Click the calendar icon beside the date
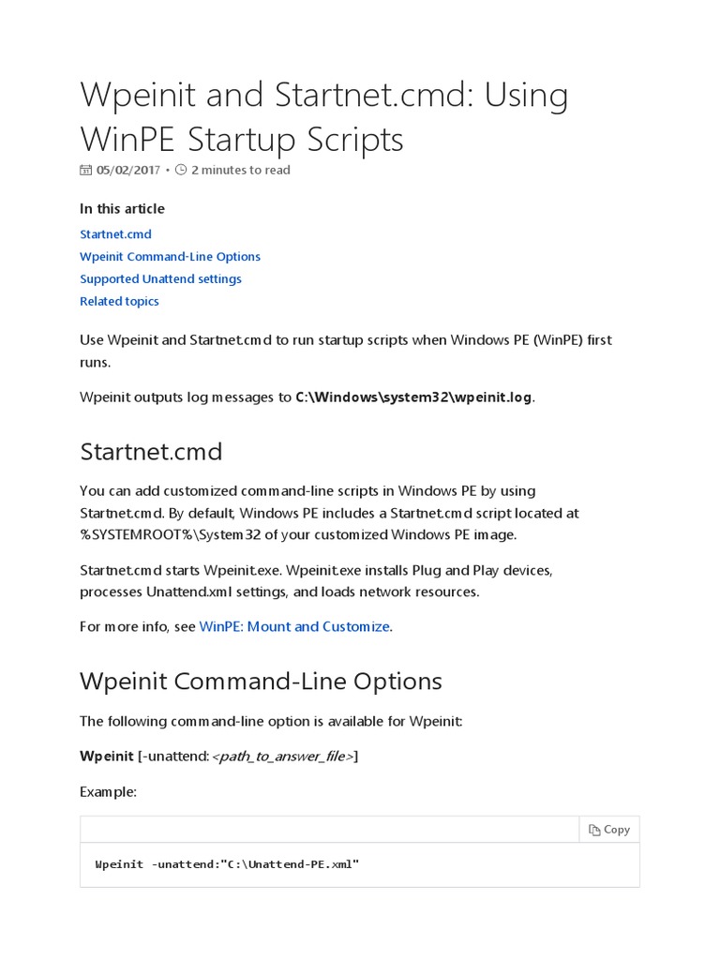Viewport: 720px width, 960px height. point(86,171)
